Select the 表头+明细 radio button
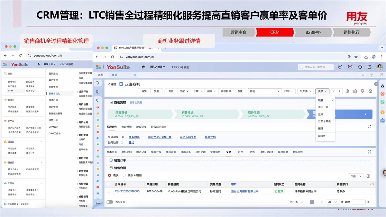Viewport: 386px width, 217px height. click(x=124, y=176)
